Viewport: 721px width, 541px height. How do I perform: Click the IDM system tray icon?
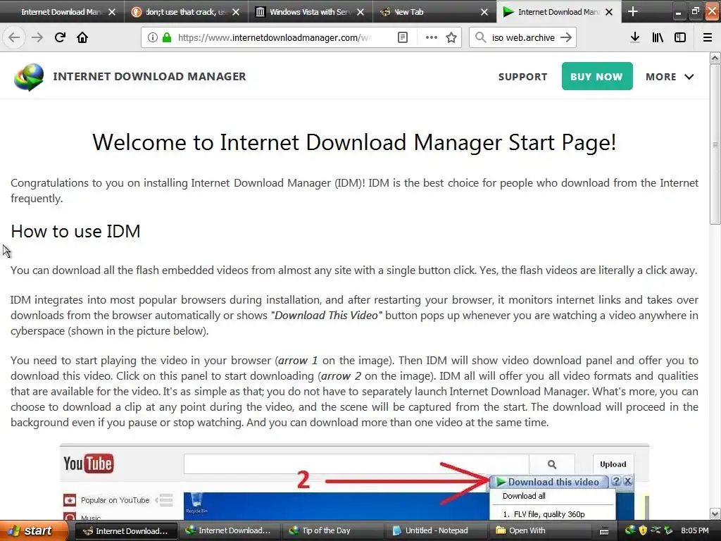(630, 530)
